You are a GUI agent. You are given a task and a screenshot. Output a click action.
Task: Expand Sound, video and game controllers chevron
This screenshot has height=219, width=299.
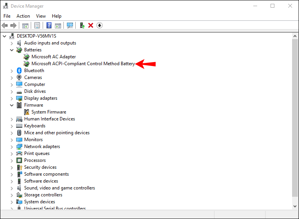[12, 188]
